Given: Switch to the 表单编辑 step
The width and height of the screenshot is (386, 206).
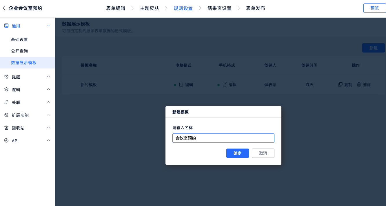Looking at the screenshot, I should click(116, 8).
